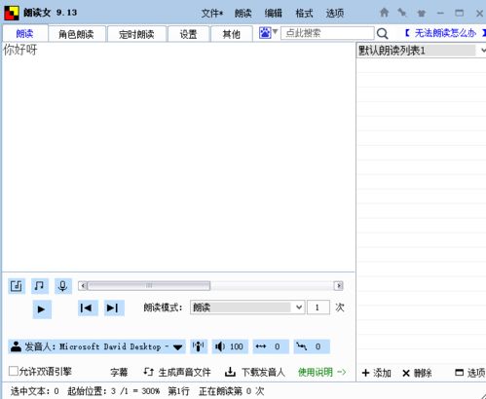Enable the 允许双语引擎 checkbox
Viewport: 486px width, 399px height.
[x=14, y=371]
